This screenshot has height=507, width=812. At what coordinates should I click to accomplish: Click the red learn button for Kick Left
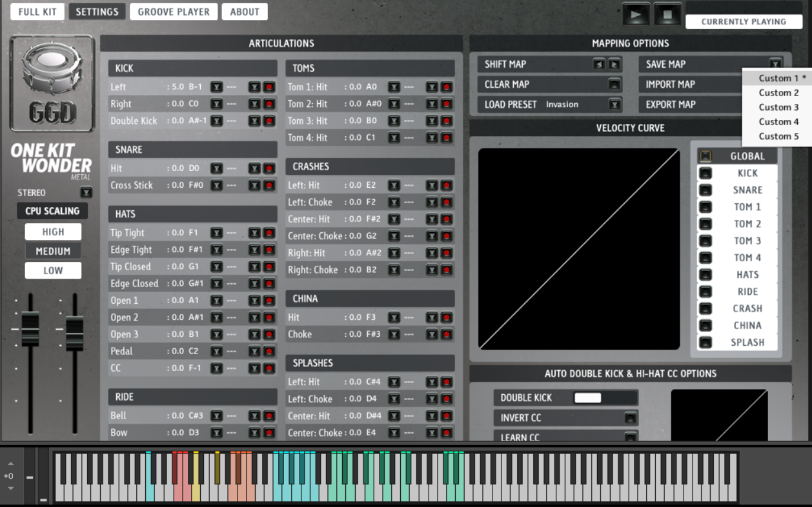tap(269, 86)
